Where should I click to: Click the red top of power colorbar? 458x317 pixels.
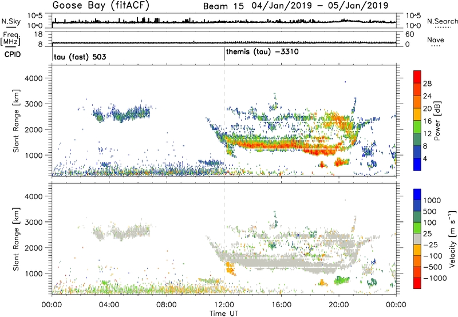(x=417, y=77)
